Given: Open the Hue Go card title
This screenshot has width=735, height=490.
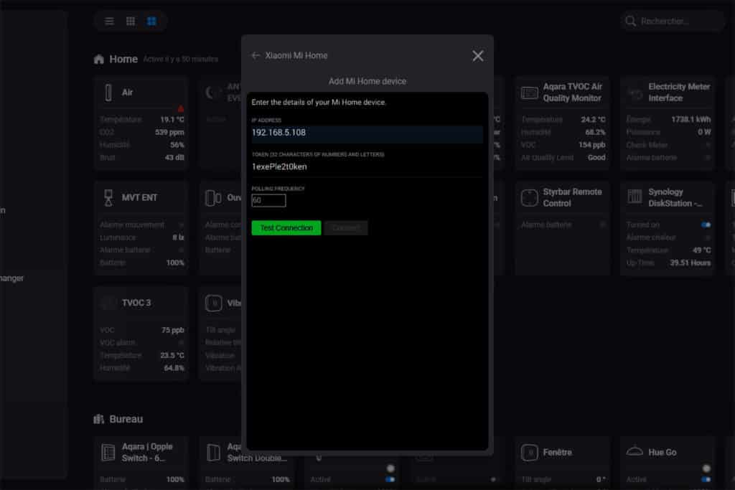Looking at the screenshot, I should (663, 453).
